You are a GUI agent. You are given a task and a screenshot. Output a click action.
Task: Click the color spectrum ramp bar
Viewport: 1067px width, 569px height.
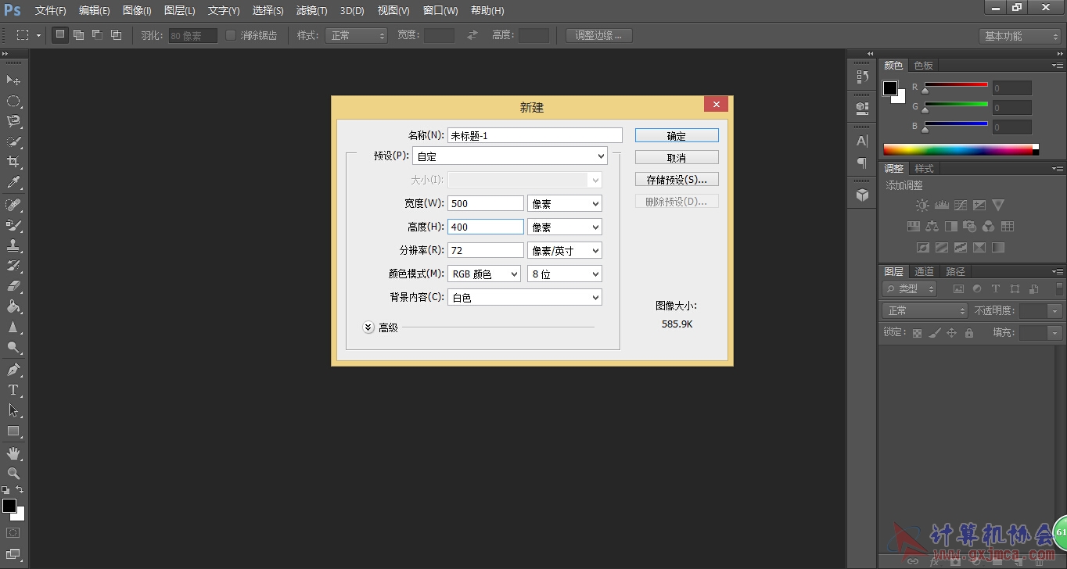pyautogui.click(x=961, y=149)
